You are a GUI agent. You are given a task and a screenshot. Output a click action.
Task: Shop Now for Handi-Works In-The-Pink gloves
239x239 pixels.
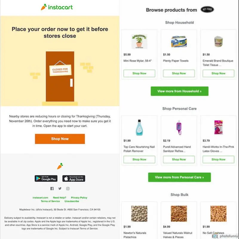218,159
